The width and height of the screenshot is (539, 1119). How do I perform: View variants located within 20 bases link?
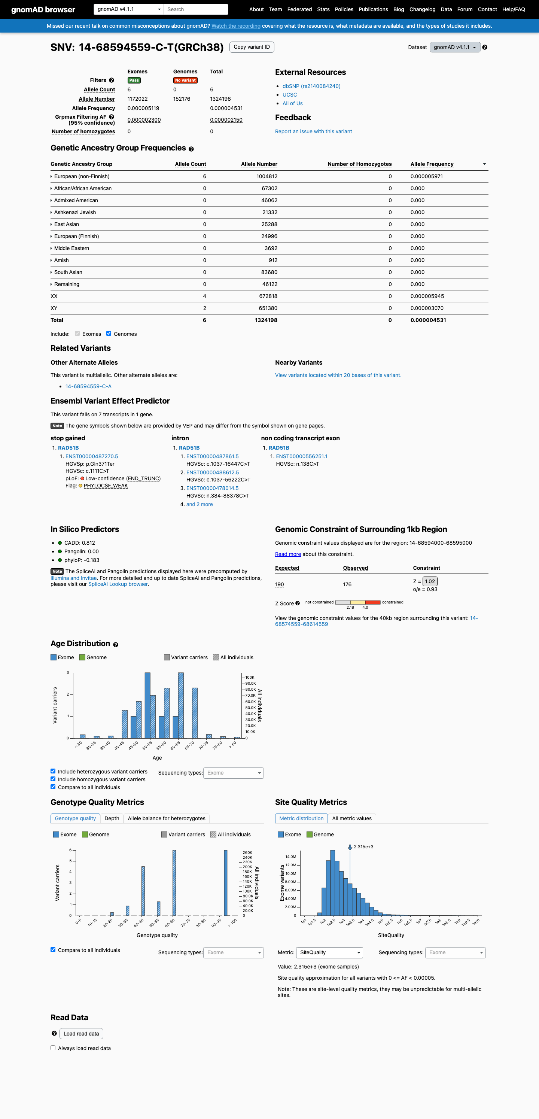click(x=338, y=375)
